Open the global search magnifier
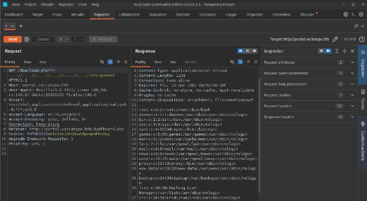Image resolution: width=367 pixels, height=201 pixels. pyautogui.click(x=356, y=26)
